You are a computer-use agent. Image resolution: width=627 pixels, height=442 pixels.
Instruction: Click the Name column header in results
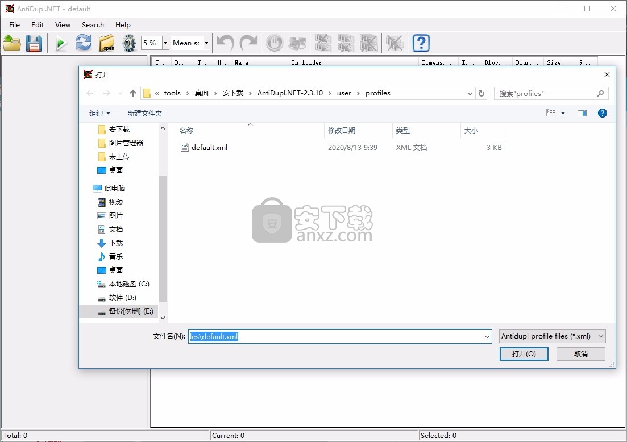[260, 62]
